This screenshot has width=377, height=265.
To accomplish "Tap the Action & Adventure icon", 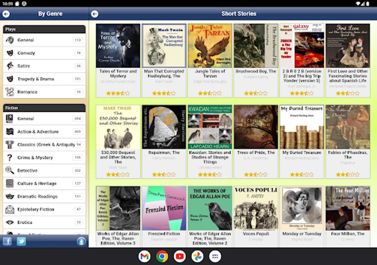I will [10, 132].
